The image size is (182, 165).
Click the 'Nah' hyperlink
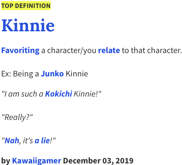pyautogui.click(x=12, y=140)
